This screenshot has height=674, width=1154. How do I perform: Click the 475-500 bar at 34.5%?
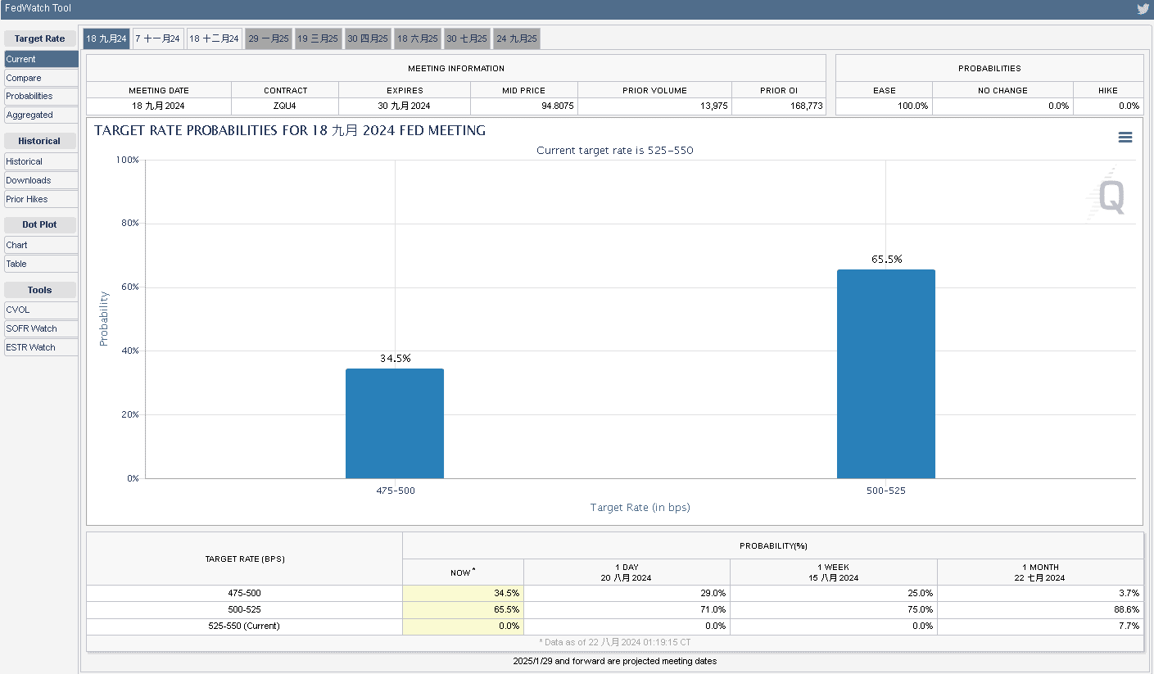point(395,423)
